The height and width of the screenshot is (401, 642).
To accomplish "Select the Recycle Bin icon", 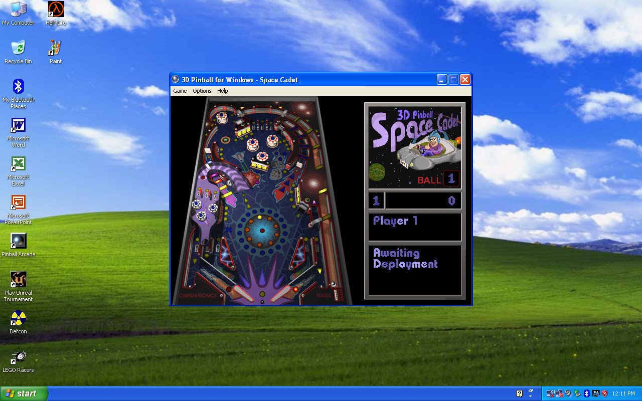I will [x=18, y=52].
